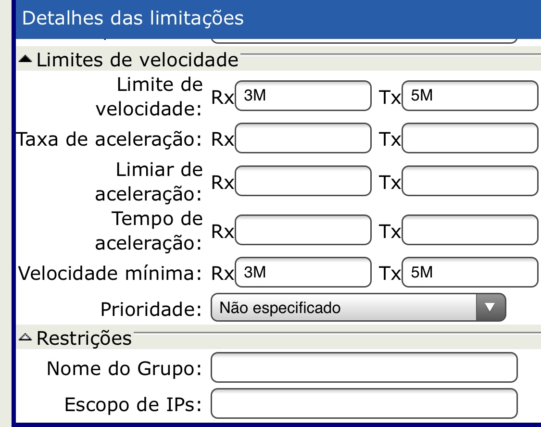Select the Limiar de aceleração Tx input
Viewport: 541px width, 427px height.
(x=469, y=181)
